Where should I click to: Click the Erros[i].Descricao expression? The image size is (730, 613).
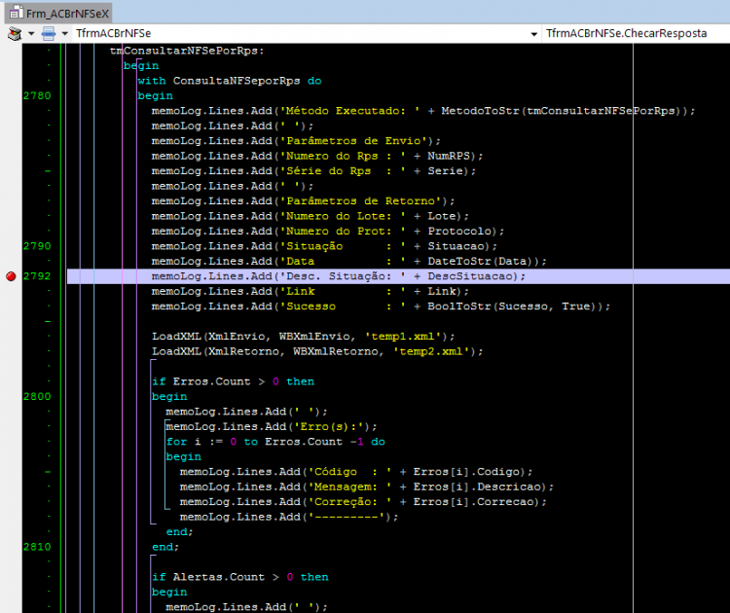tap(477, 487)
